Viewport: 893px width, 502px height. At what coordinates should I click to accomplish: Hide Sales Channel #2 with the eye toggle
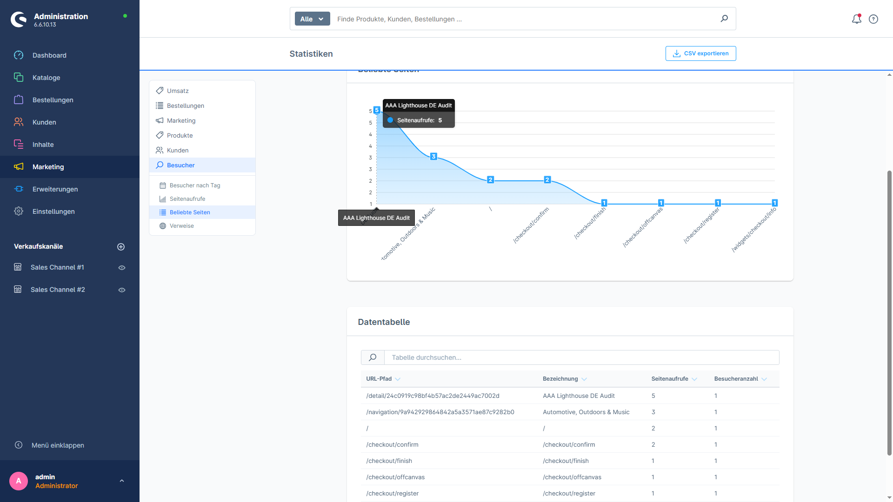(x=121, y=290)
